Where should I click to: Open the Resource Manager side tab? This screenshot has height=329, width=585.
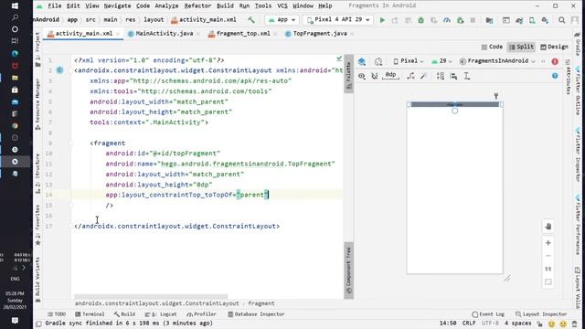[x=37, y=104]
